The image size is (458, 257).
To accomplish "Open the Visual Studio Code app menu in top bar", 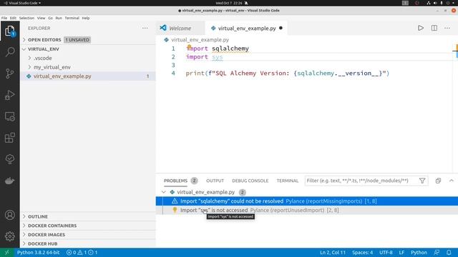I will coord(22,3).
